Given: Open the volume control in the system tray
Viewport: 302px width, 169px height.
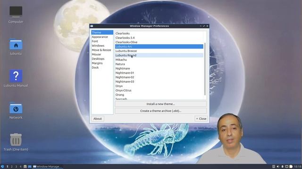Looking at the screenshot, I should pyautogui.click(x=278, y=167).
